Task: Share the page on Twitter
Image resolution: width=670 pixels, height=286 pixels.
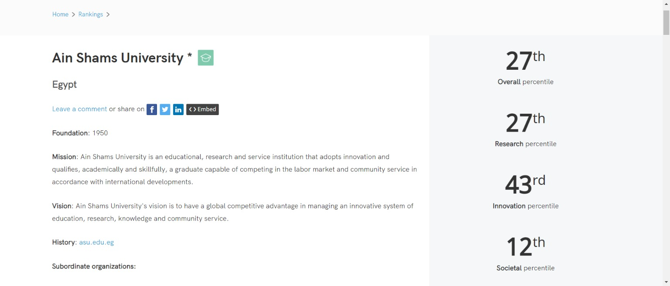Action: [x=165, y=109]
